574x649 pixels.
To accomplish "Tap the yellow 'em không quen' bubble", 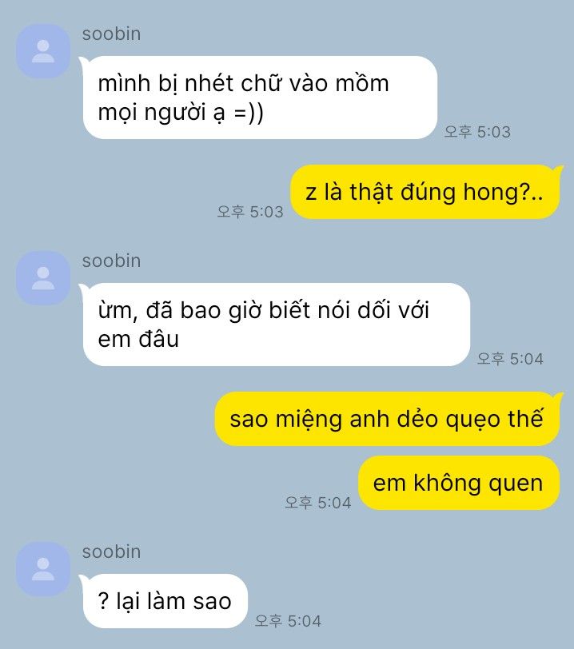I will pos(459,483).
